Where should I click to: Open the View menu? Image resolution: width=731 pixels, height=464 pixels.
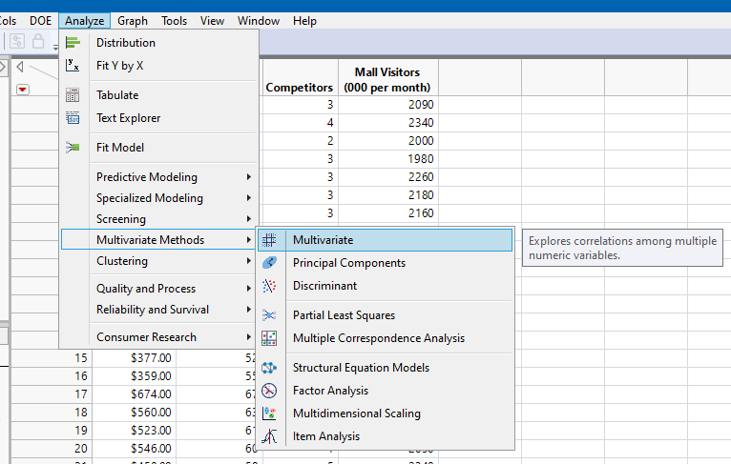(x=212, y=21)
